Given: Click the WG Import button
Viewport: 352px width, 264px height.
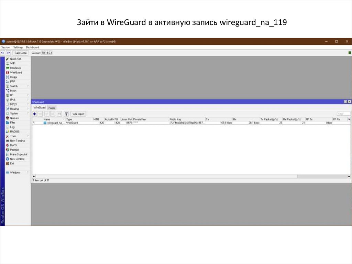Looking at the screenshot, I should click(x=78, y=114).
